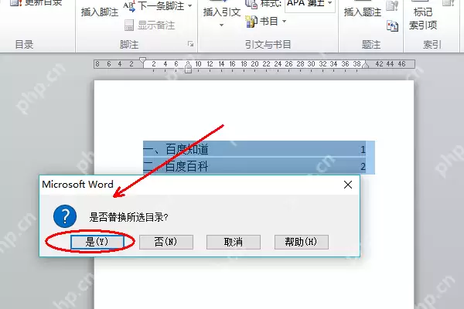Click the 书目 (bibliography) book icon
Screen dimensions: 464x309
251,22
